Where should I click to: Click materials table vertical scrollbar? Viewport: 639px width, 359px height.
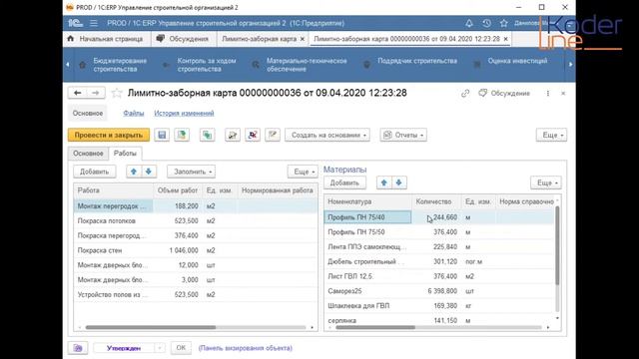[557, 245]
